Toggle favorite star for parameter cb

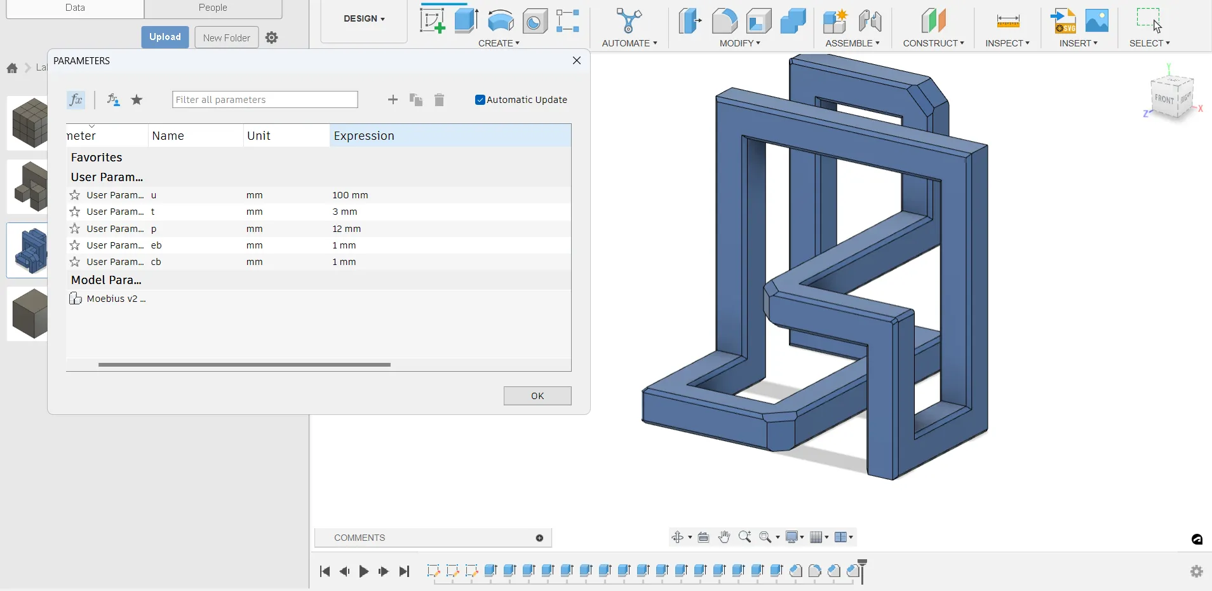tap(75, 262)
